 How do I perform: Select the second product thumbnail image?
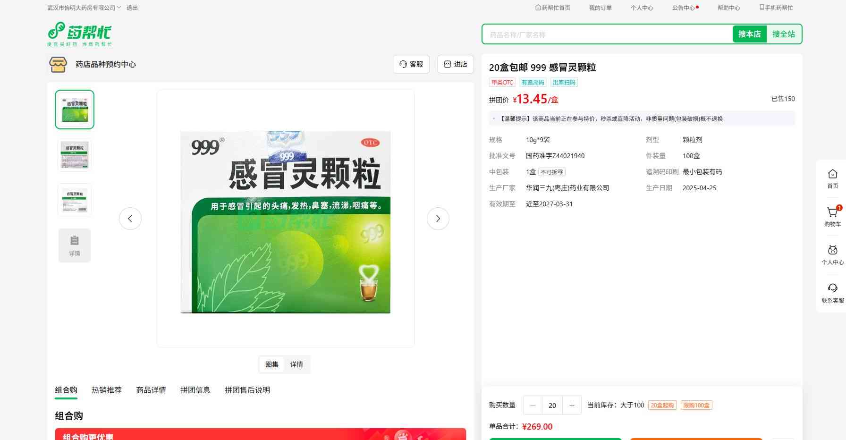[x=75, y=155]
